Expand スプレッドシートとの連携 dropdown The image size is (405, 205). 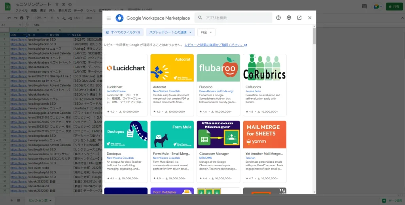tap(170, 32)
